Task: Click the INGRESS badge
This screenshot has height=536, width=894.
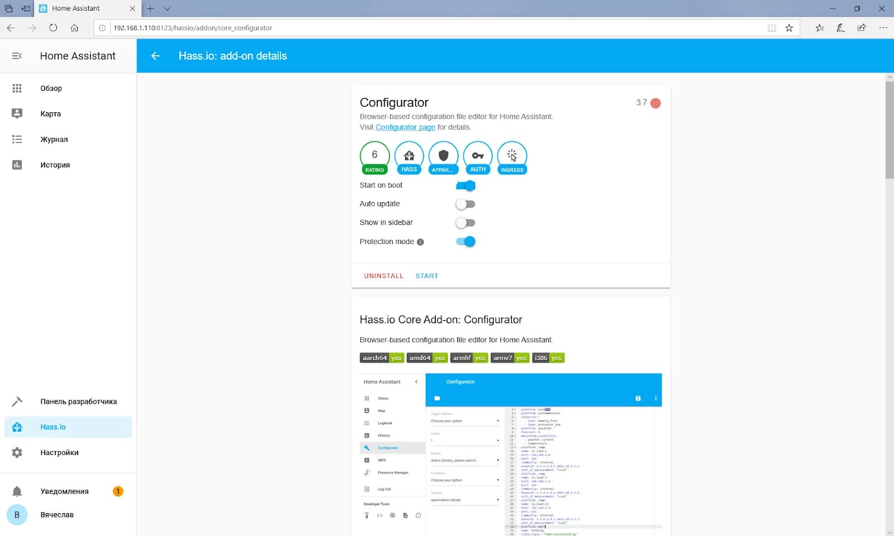Action: pyautogui.click(x=512, y=158)
